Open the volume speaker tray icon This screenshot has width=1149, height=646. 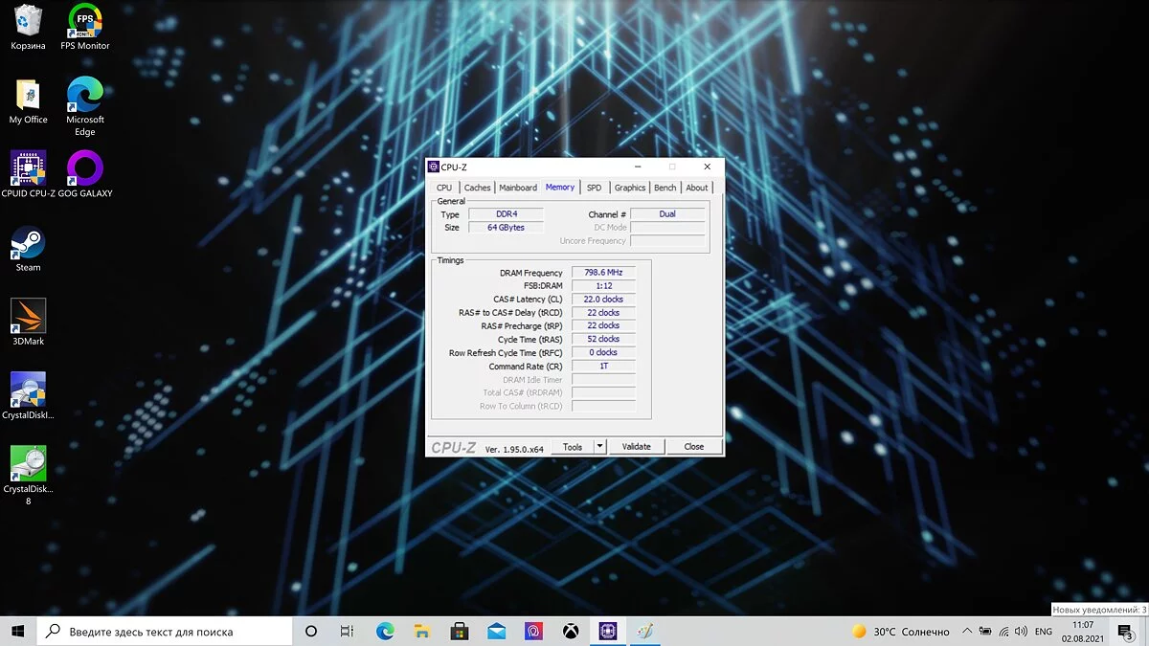coord(1022,632)
